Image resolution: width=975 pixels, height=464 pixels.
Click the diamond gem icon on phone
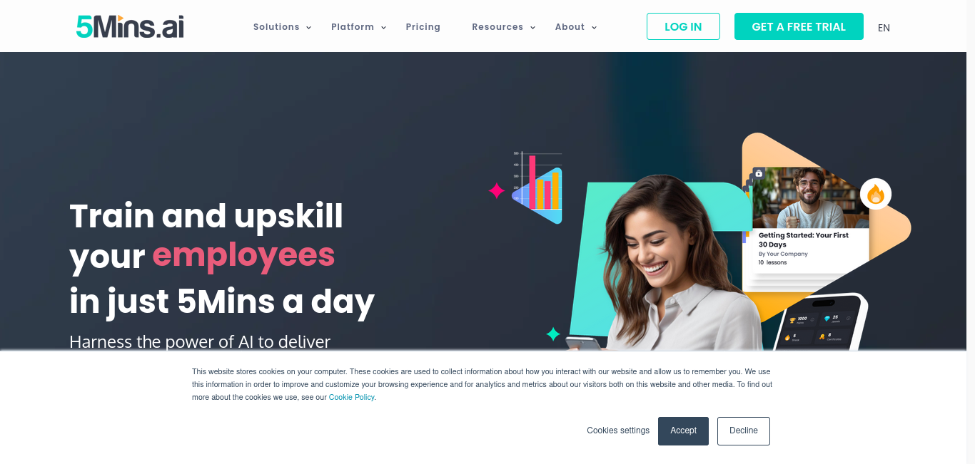827,319
